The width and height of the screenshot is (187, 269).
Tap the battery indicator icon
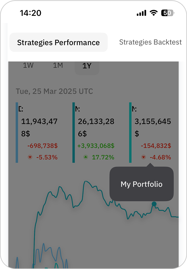tap(167, 13)
